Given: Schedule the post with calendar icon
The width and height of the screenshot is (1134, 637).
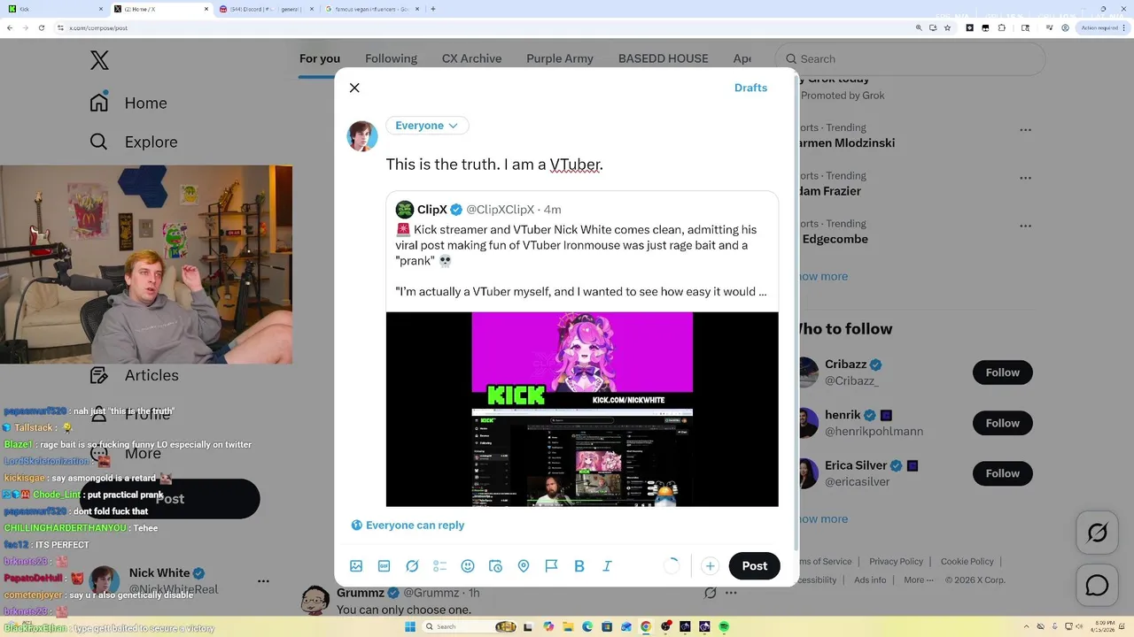Looking at the screenshot, I should pyautogui.click(x=496, y=566).
